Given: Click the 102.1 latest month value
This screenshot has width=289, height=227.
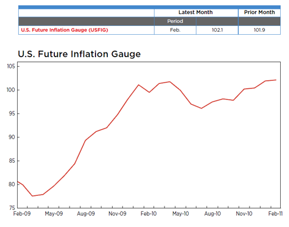Looking at the screenshot, I should click(x=217, y=30).
